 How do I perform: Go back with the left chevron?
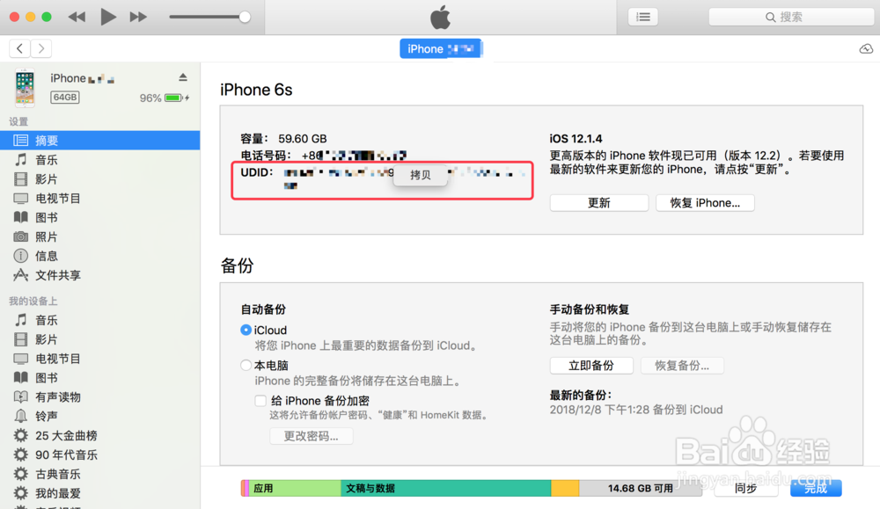coord(19,48)
